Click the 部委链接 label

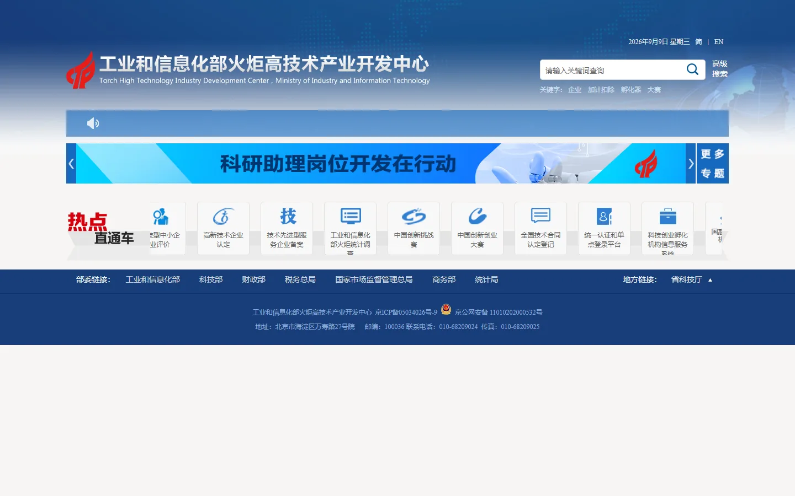pyautogui.click(x=93, y=280)
